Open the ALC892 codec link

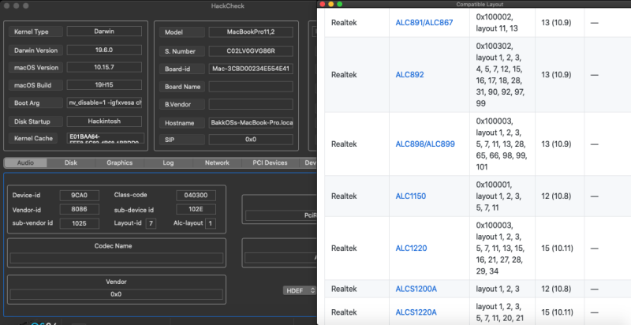(x=409, y=75)
